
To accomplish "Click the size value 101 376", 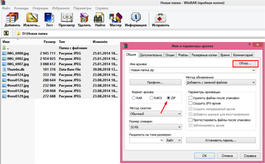I will click(49, 69).
